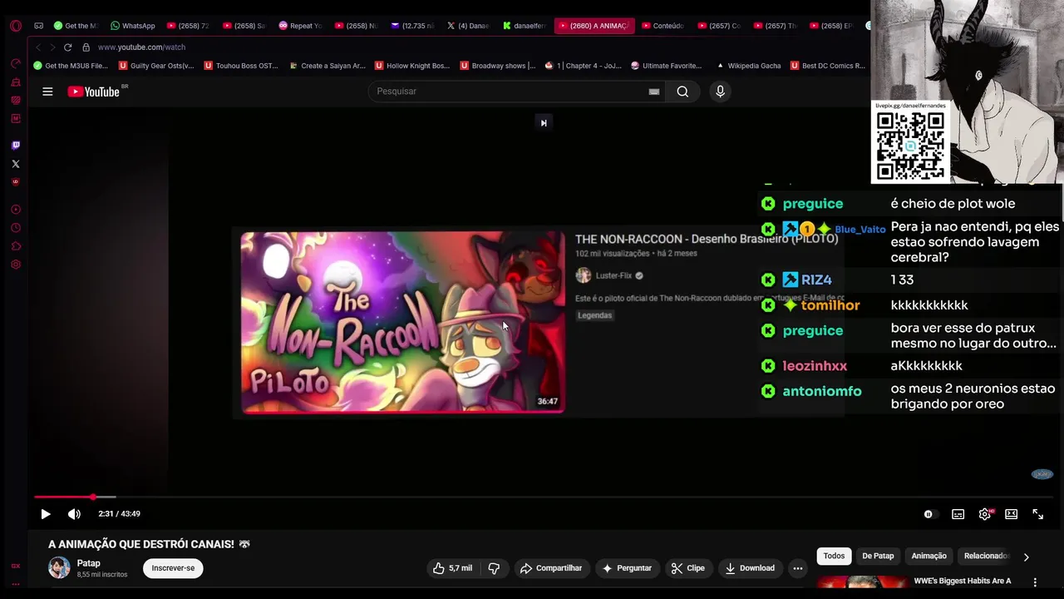Viewport: 1064px width, 599px height.
Task: Switch to WhatsApp browser tab
Action: (x=132, y=26)
